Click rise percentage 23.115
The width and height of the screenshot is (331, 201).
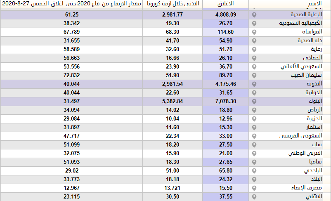(71, 196)
